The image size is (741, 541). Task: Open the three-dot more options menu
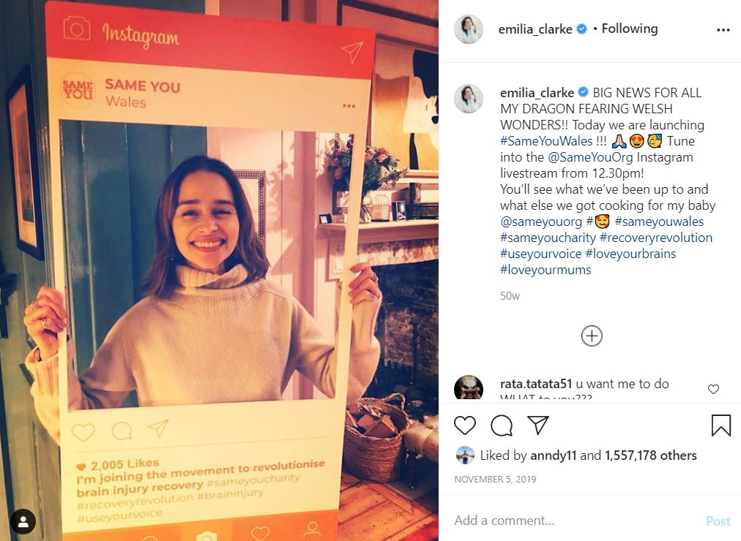click(x=723, y=30)
